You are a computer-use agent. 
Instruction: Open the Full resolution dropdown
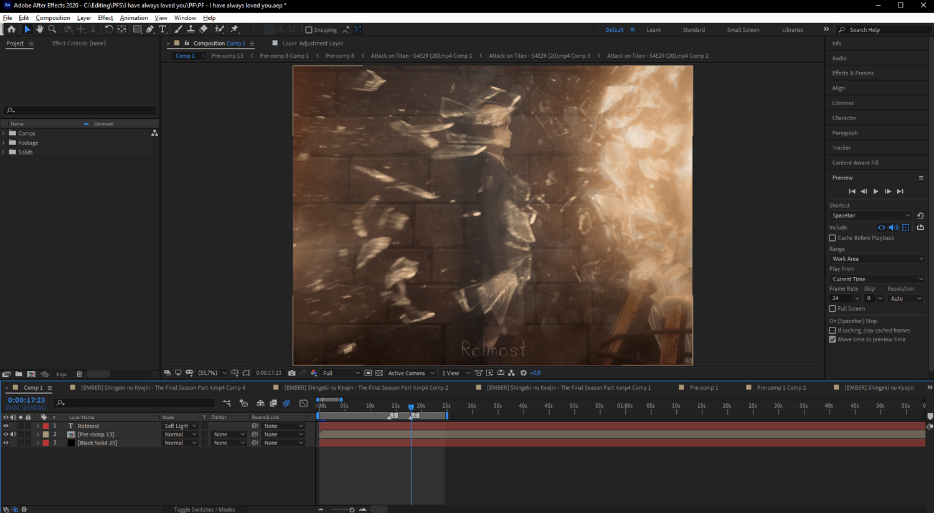(341, 373)
